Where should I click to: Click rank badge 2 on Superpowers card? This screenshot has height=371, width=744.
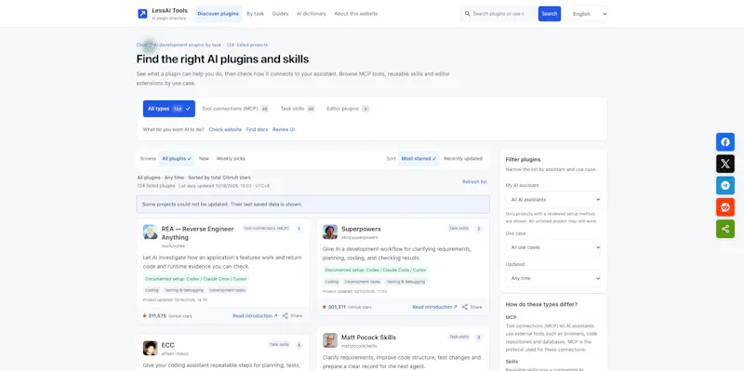coord(478,229)
